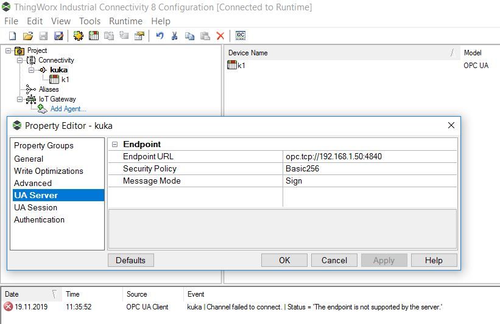Collapse the Project tree node
This screenshot has width=500, height=324.
9,50
